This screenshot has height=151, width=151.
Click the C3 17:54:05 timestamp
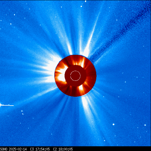pyautogui.click(x=40, y=149)
